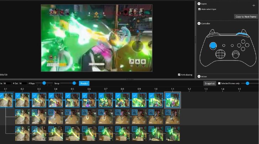
Task: Click the controller's top face button (Y)
Action: click(243, 41)
